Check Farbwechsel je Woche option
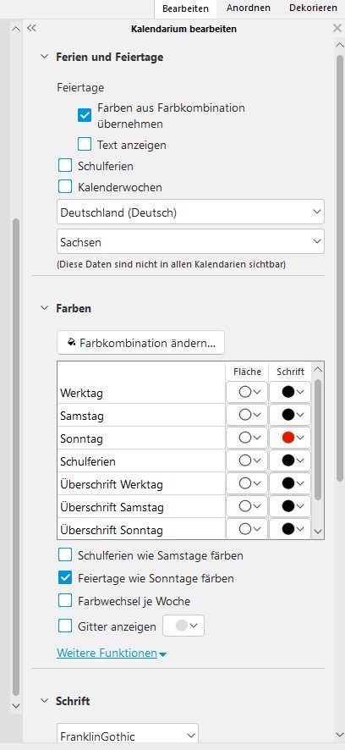Screen dimensions: 345x750 (x=65, y=601)
